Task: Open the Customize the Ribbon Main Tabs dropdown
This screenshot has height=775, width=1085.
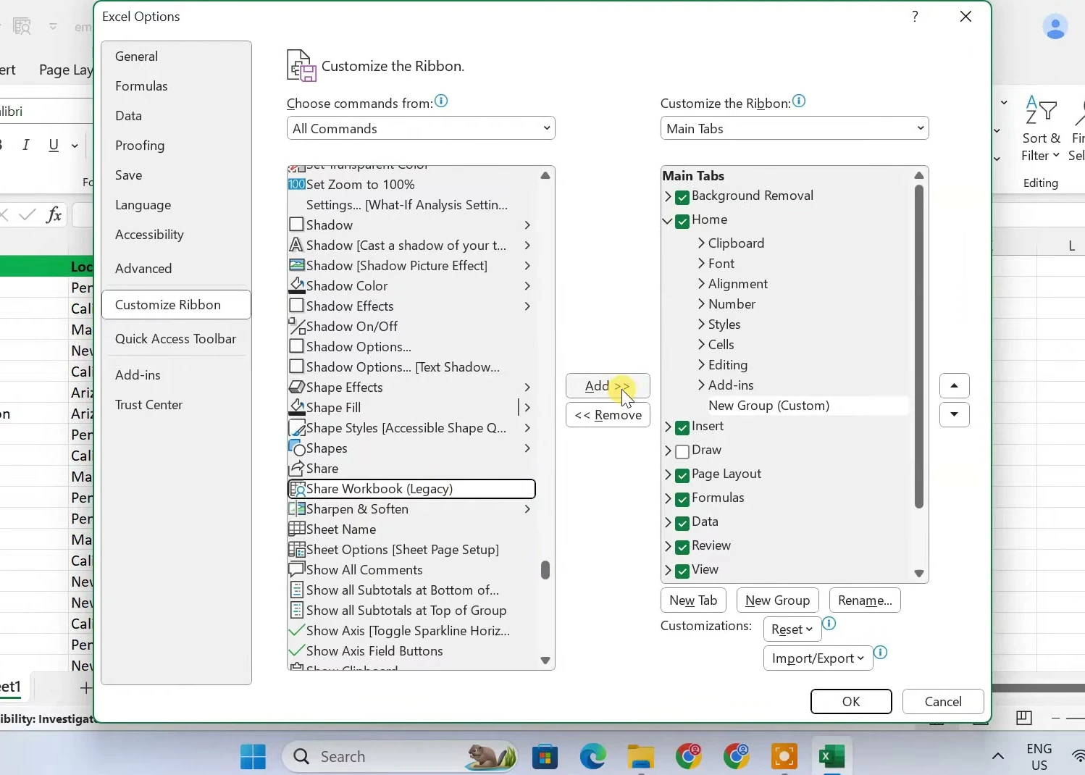Action: 795,128
